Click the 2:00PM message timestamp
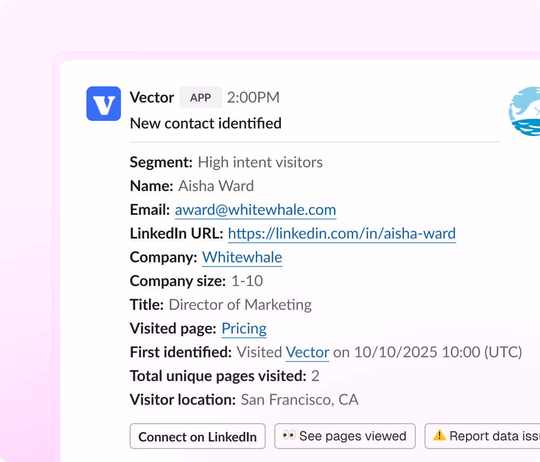Image resolution: width=540 pixels, height=462 pixels. (x=253, y=98)
